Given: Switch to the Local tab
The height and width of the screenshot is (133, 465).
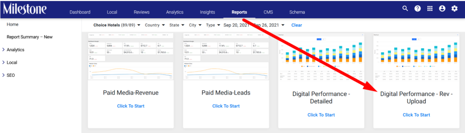Looking at the screenshot, I should pos(112,12).
